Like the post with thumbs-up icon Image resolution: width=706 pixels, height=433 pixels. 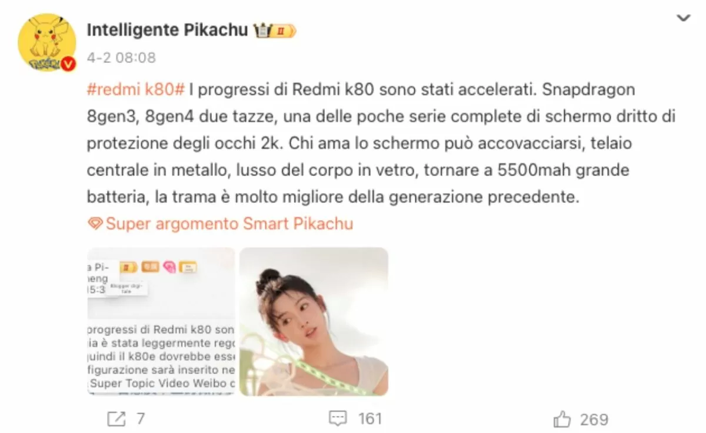click(562, 419)
